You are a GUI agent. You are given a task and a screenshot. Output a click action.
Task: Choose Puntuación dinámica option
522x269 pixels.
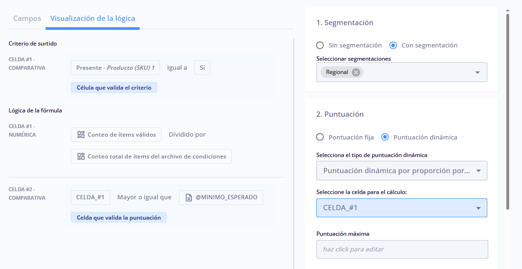coord(385,137)
